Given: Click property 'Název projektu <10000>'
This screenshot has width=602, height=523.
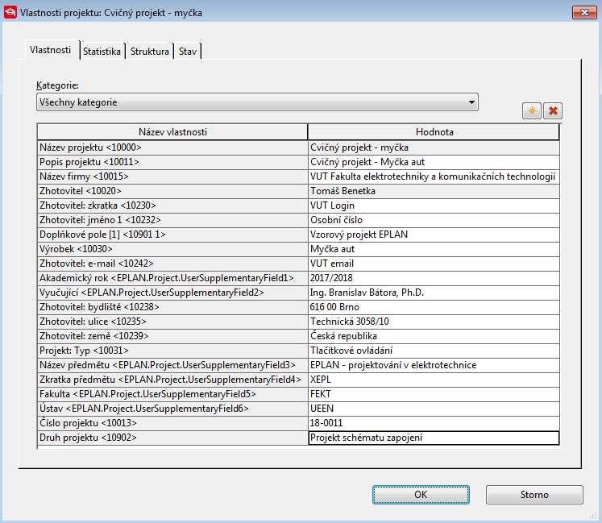Looking at the screenshot, I should (x=172, y=147).
